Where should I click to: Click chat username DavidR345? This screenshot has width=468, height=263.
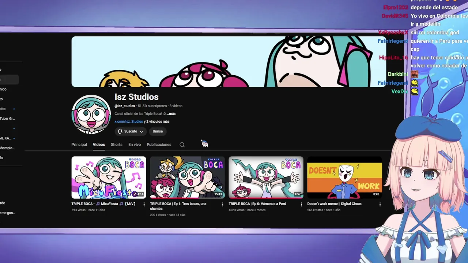click(x=395, y=16)
